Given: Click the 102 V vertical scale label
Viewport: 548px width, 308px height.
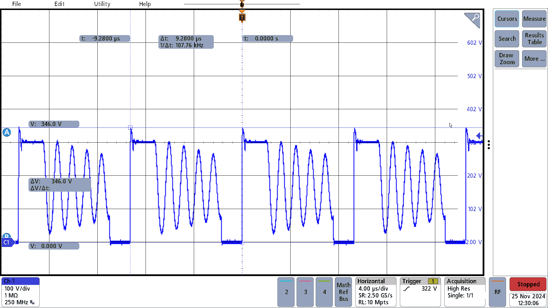Looking at the screenshot, I should (475, 209).
